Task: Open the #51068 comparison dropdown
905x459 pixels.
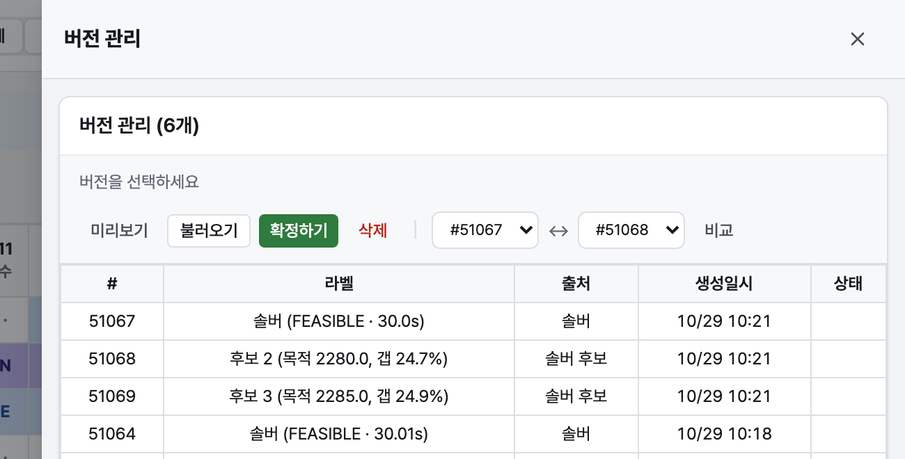Action: pos(631,230)
